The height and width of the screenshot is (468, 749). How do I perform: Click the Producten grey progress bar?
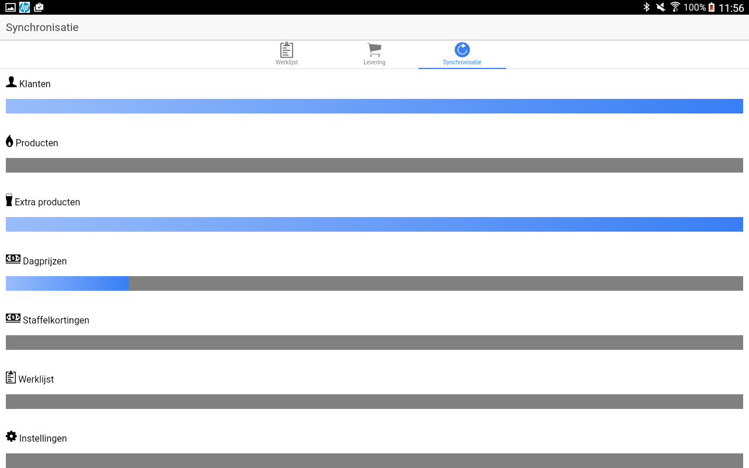pyautogui.click(x=374, y=165)
